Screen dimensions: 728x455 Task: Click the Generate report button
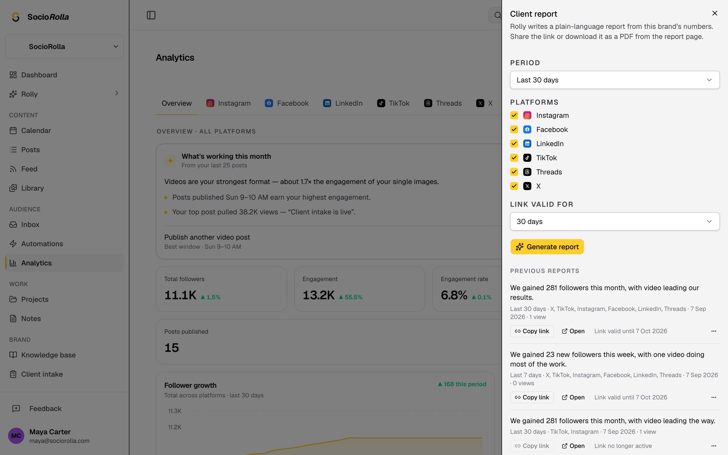pyautogui.click(x=547, y=247)
